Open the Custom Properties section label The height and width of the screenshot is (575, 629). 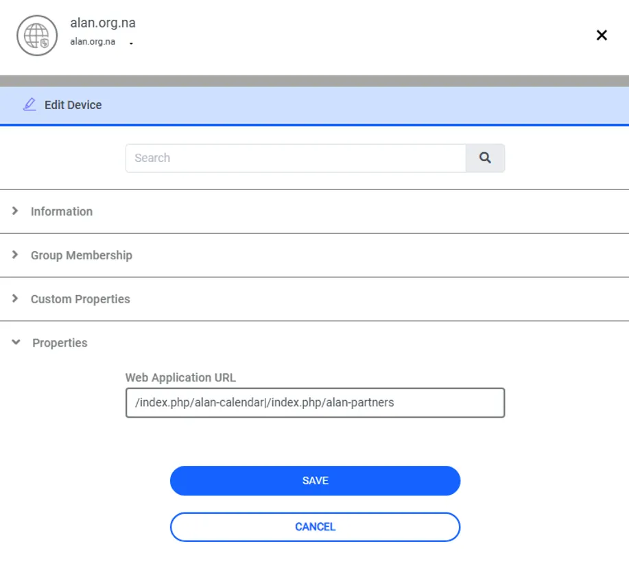pos(80,299)
